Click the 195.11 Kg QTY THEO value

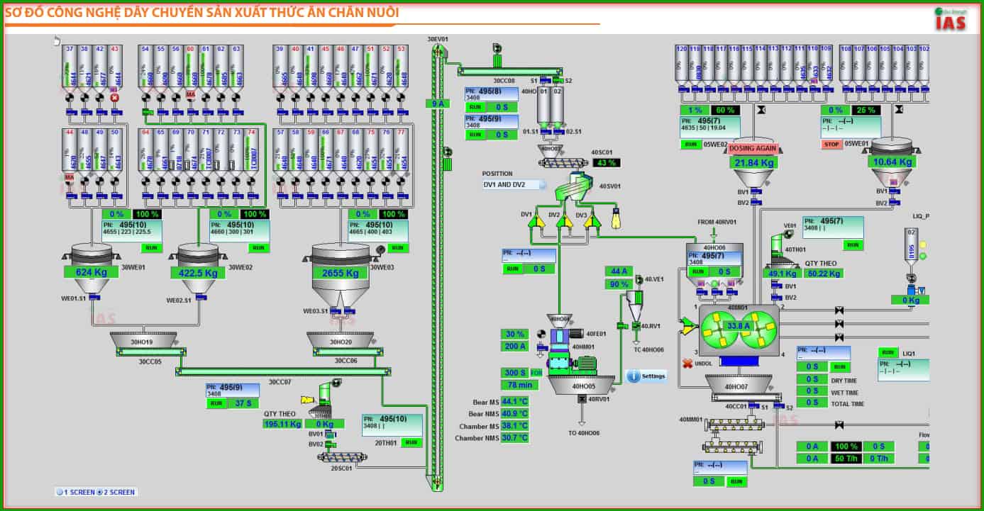[282, 424]
